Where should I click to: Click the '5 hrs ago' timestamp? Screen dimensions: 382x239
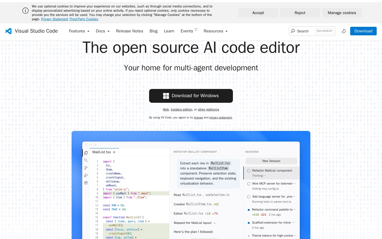tap(258, 228)
